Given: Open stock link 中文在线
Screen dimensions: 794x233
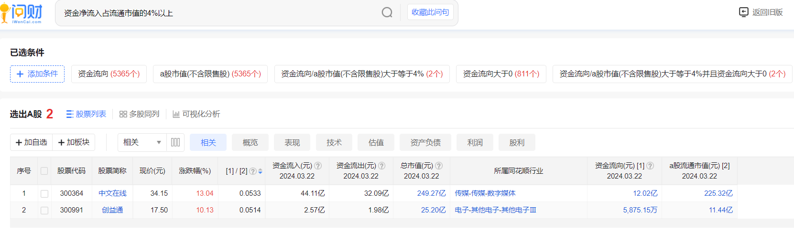Looking at the screenshot, I should [x=112, y=193].
